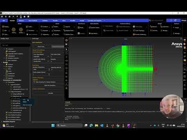187x140 pixels.
Task: Open File Explorer from taskbar
Action: click(97, 126)
